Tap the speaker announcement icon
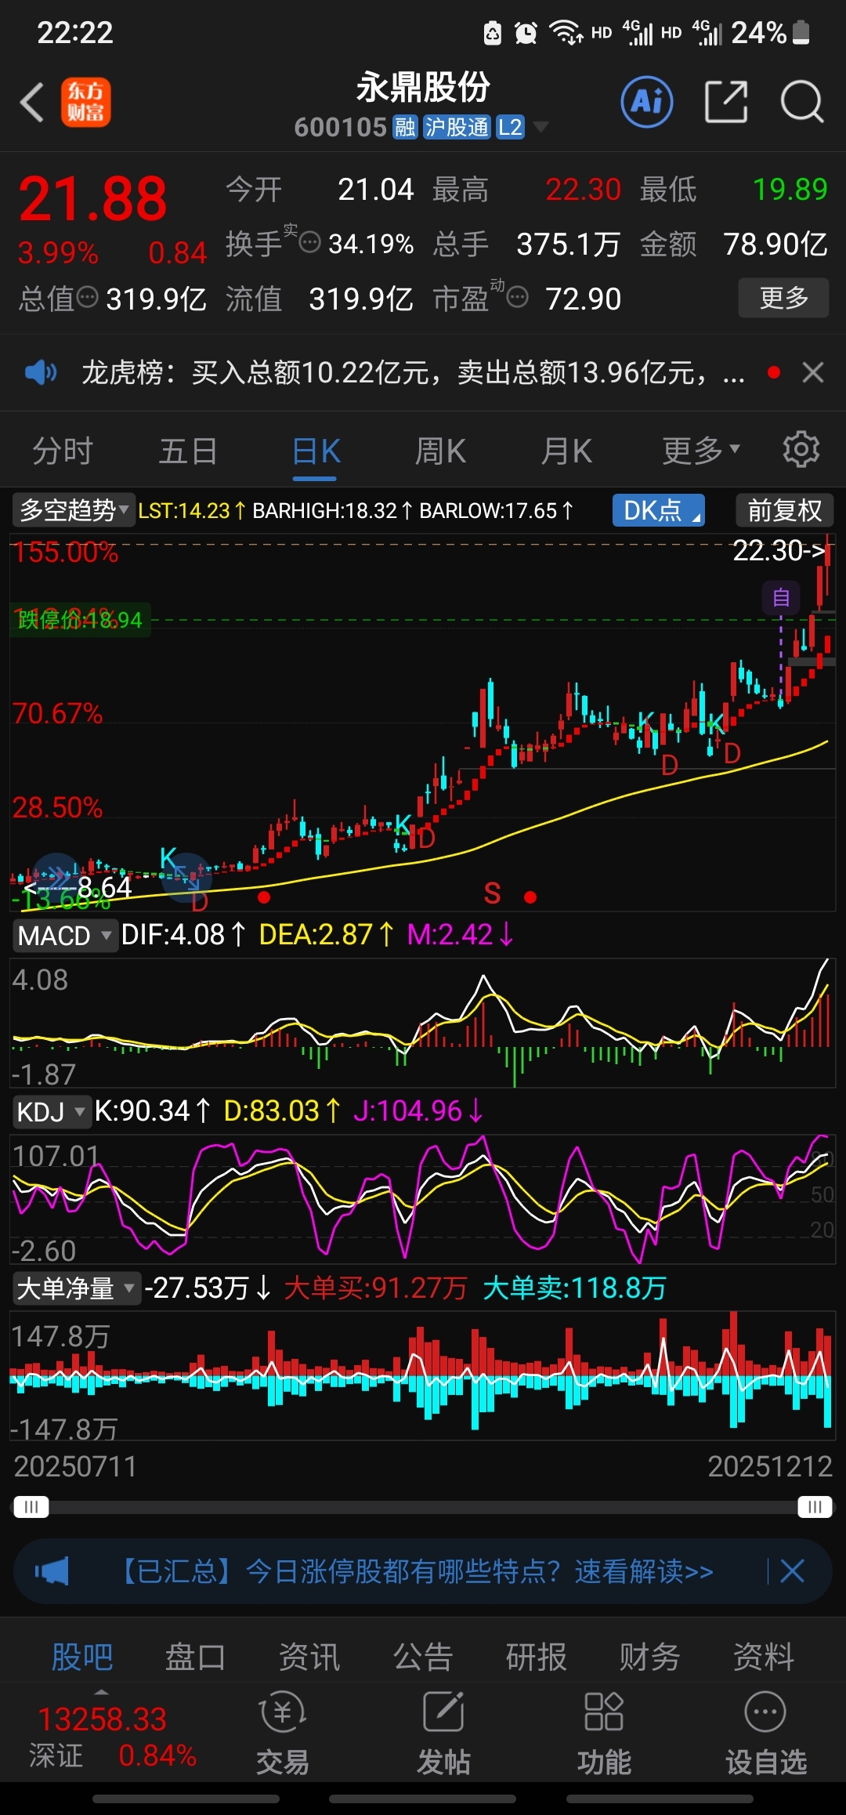The width and height of the screenshot is (846, 1815). 41,372
